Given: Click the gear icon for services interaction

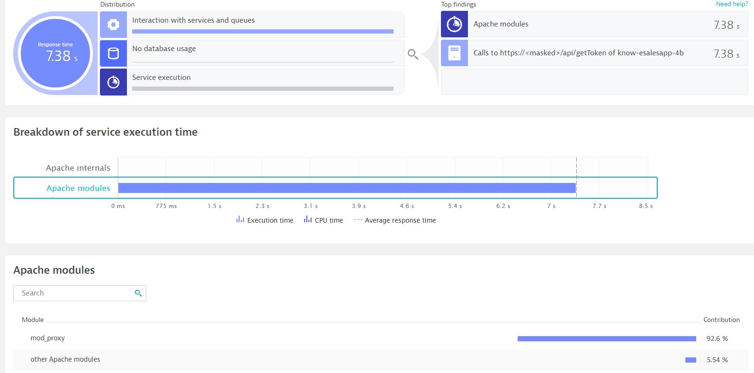Looking at the screenshot, I should (113, 25).
